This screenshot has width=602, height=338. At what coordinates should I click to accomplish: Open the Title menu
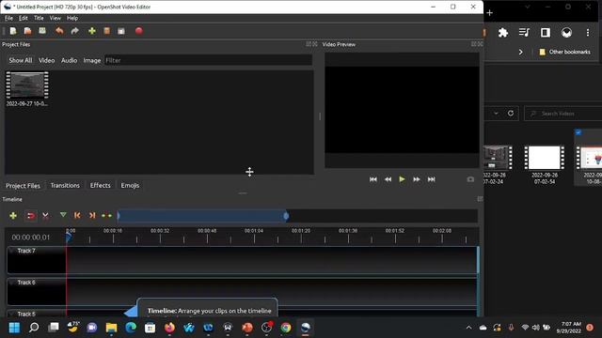coord(39,18)
